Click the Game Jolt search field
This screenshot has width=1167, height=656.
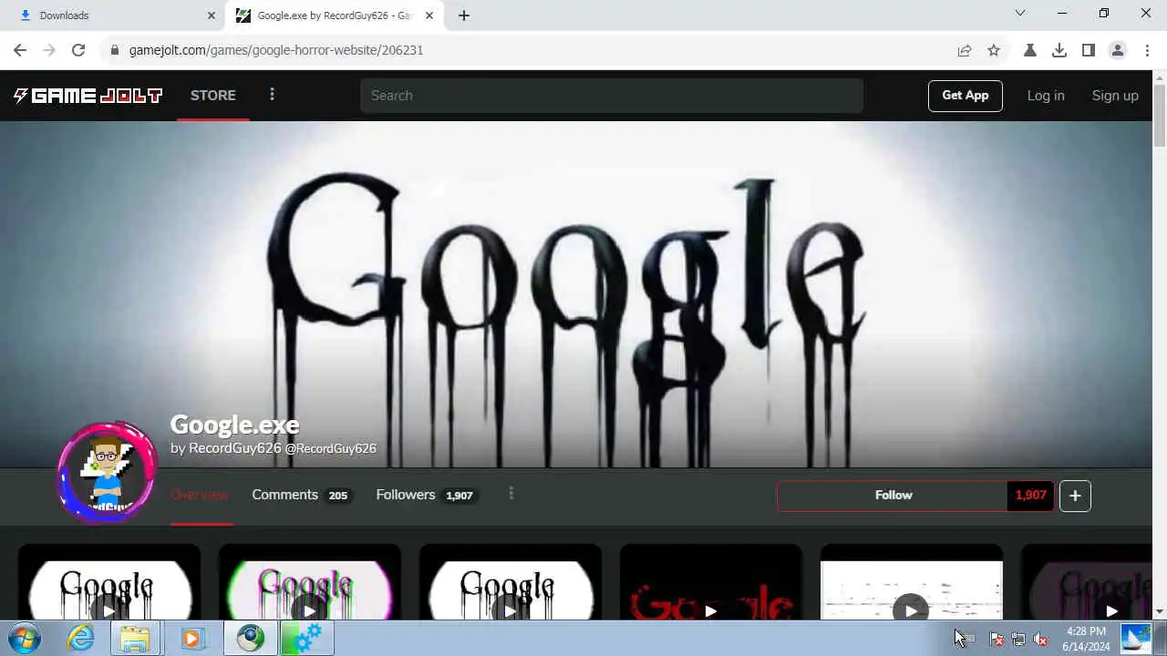click(611, 96)
